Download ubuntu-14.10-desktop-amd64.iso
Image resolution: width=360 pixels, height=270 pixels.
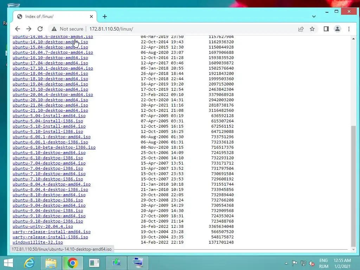tap(50, 42)
